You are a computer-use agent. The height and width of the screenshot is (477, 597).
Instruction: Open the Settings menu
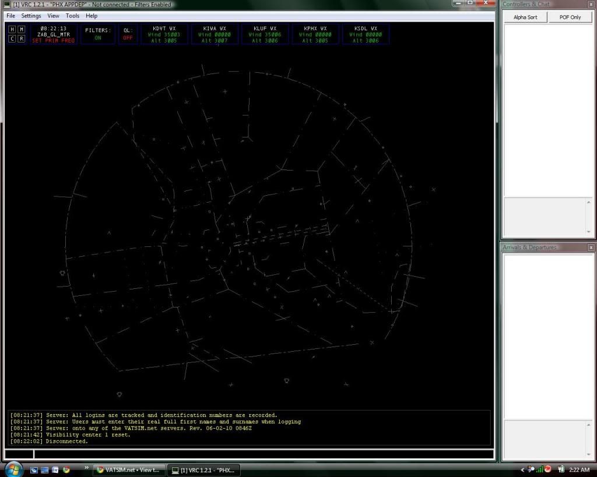31,16
